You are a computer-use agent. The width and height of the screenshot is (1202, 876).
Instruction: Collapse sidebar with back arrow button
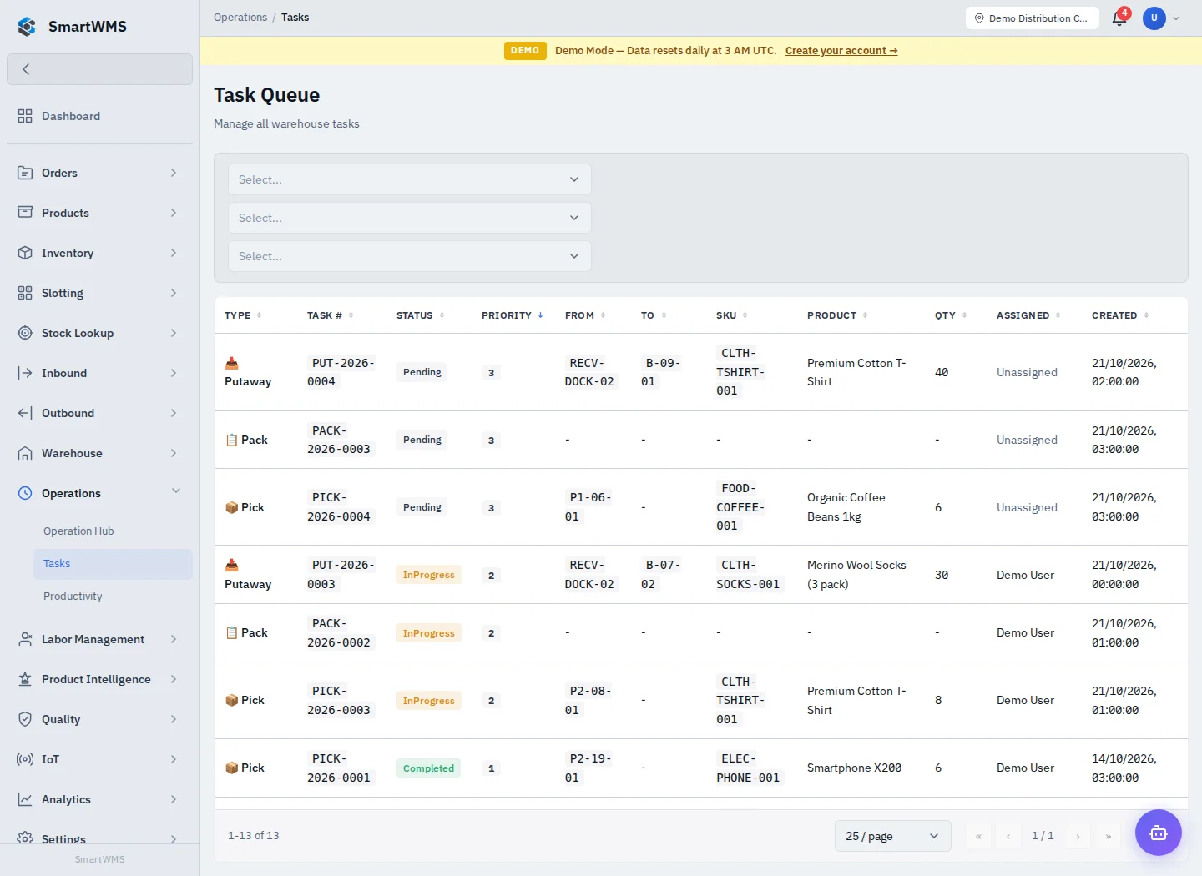[99, 69]
